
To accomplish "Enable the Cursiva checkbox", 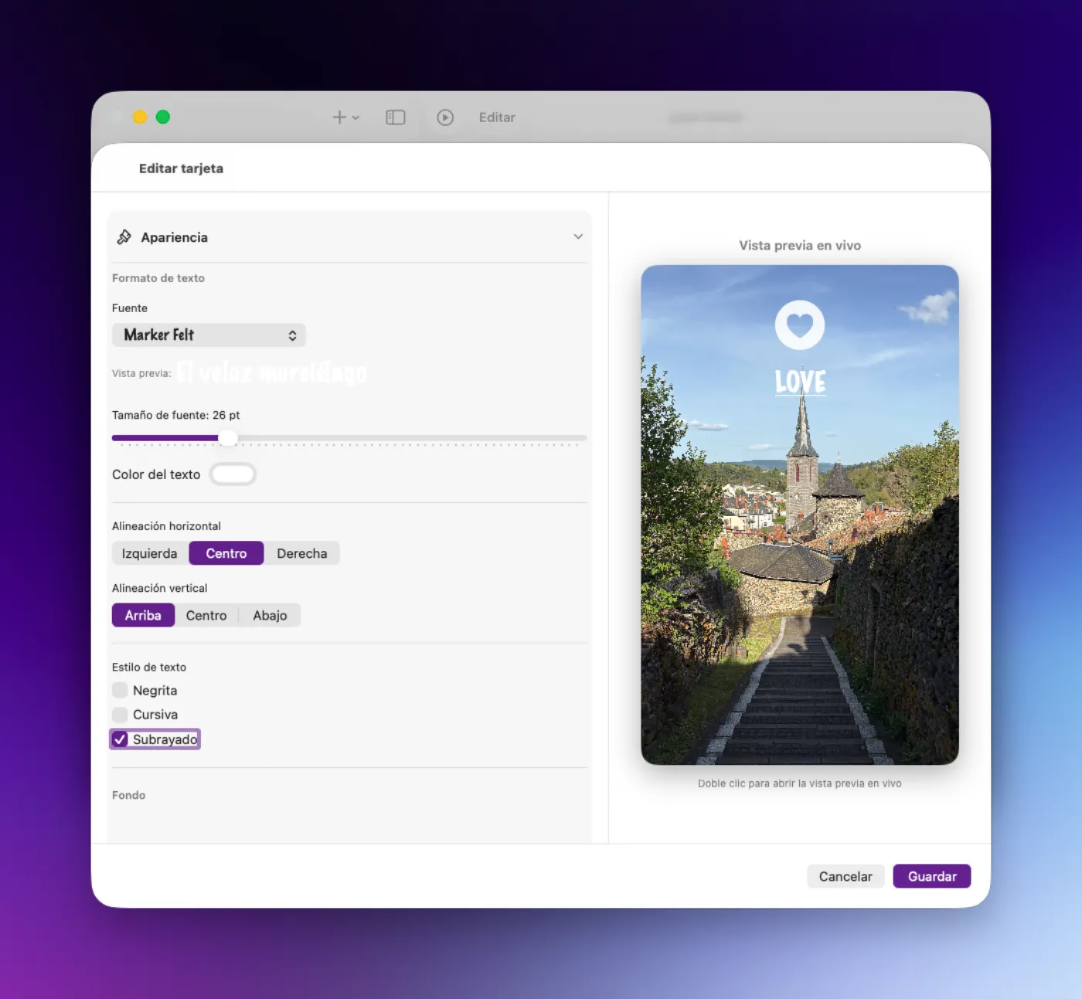I will [120, 714].
